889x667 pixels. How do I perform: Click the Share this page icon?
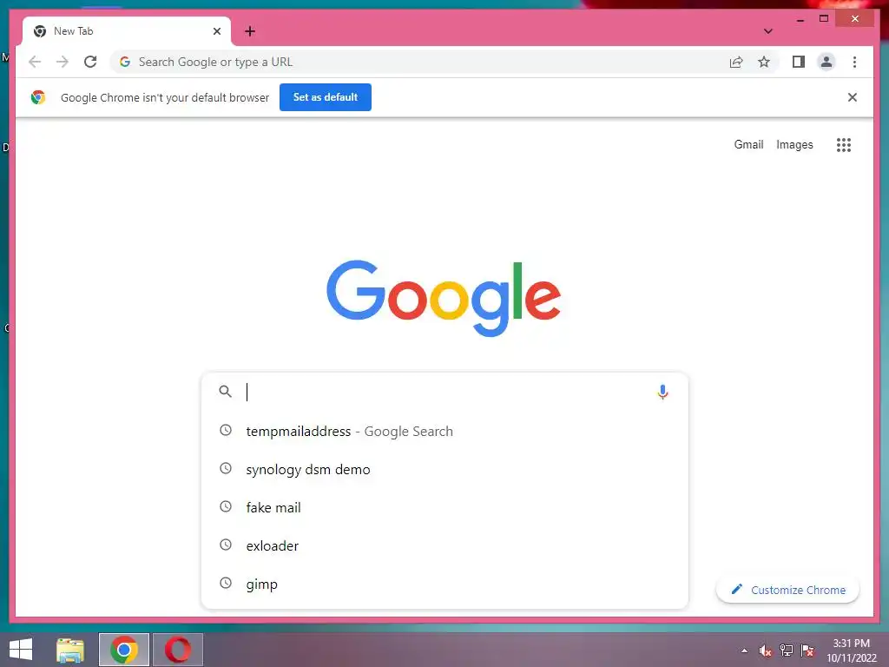point(736,62)
